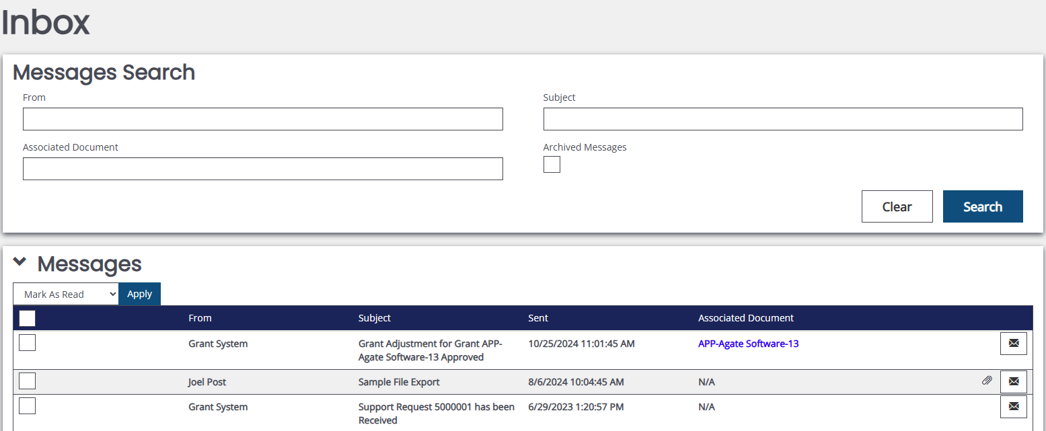Open envelope icon for Sample File Export

[x=1014, y=381]
